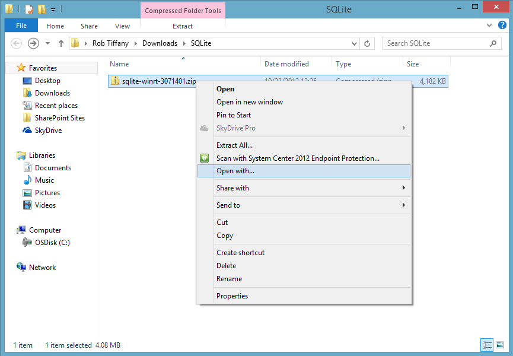513x356 pixels.
Task: Click the Forward navigation arrow
Action: click(x=33, y=43)
